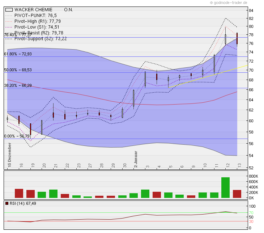264x233 pixels.
Task: Click the green volume bar on day 3
Action: [x=145, y=194]
